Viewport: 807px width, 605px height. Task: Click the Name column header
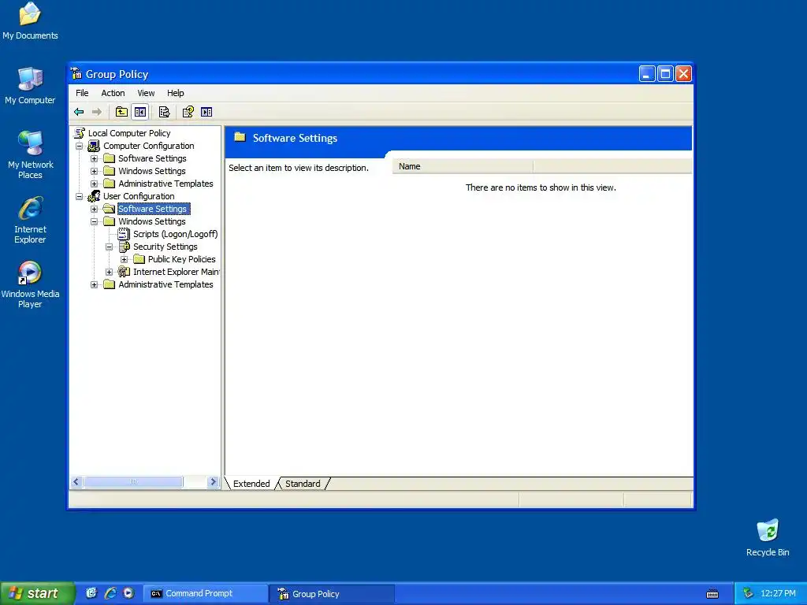462,166
